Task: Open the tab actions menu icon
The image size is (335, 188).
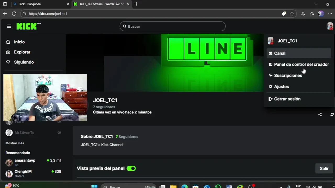Action: tap(5, 4)
